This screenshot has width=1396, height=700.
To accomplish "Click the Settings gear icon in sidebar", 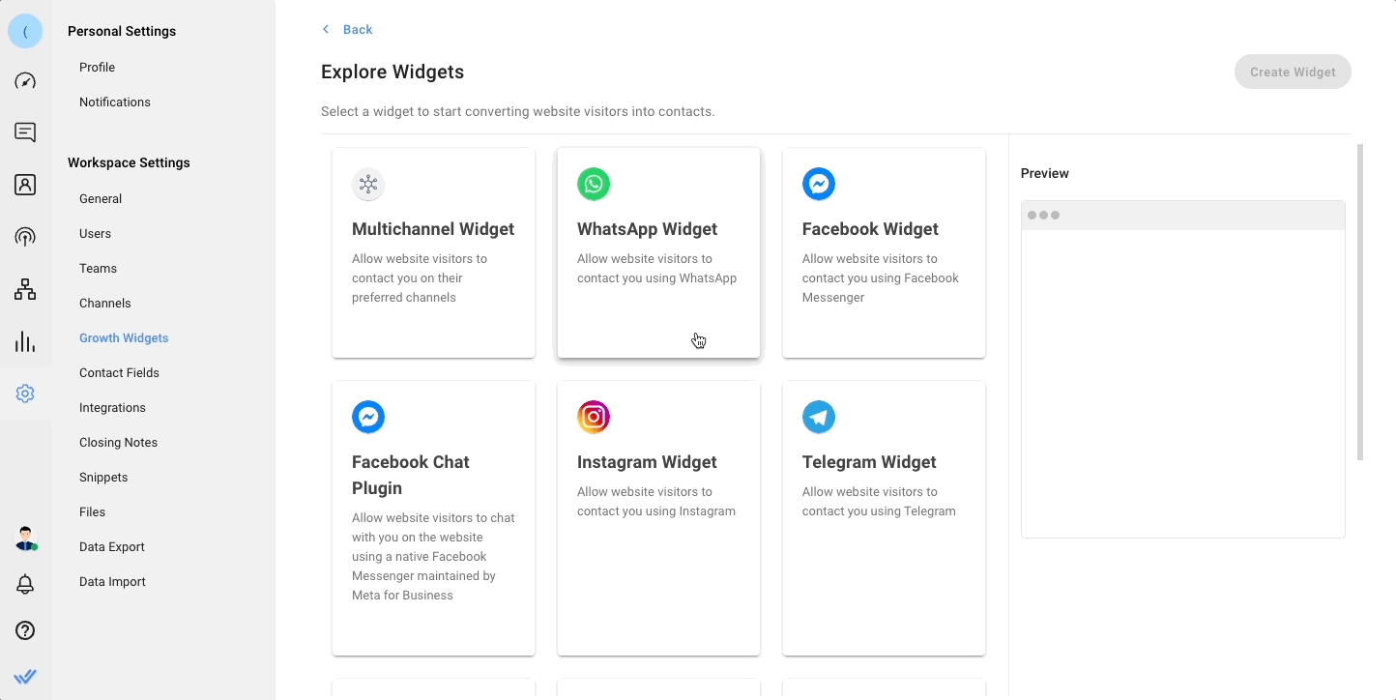I will [x=25, y=394].
